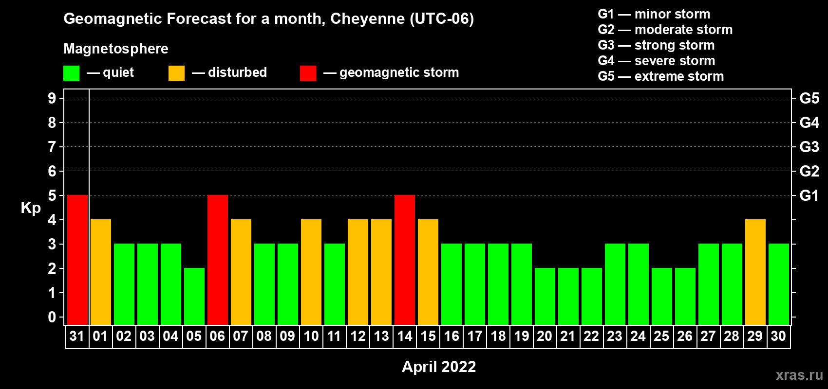The width and height of the screenshot is (828, 389).
Task: Click the green quiet legend swatch
Action: [71, 73]
